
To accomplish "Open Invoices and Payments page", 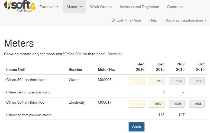I will click(x=139, y=7).
